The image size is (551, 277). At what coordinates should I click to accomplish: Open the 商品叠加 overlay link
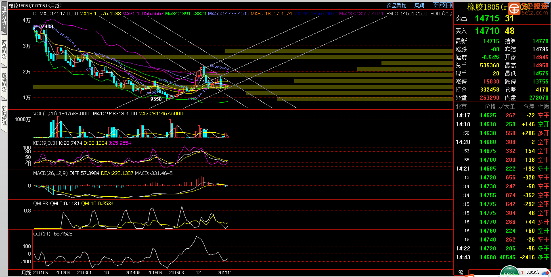(396, 6)
